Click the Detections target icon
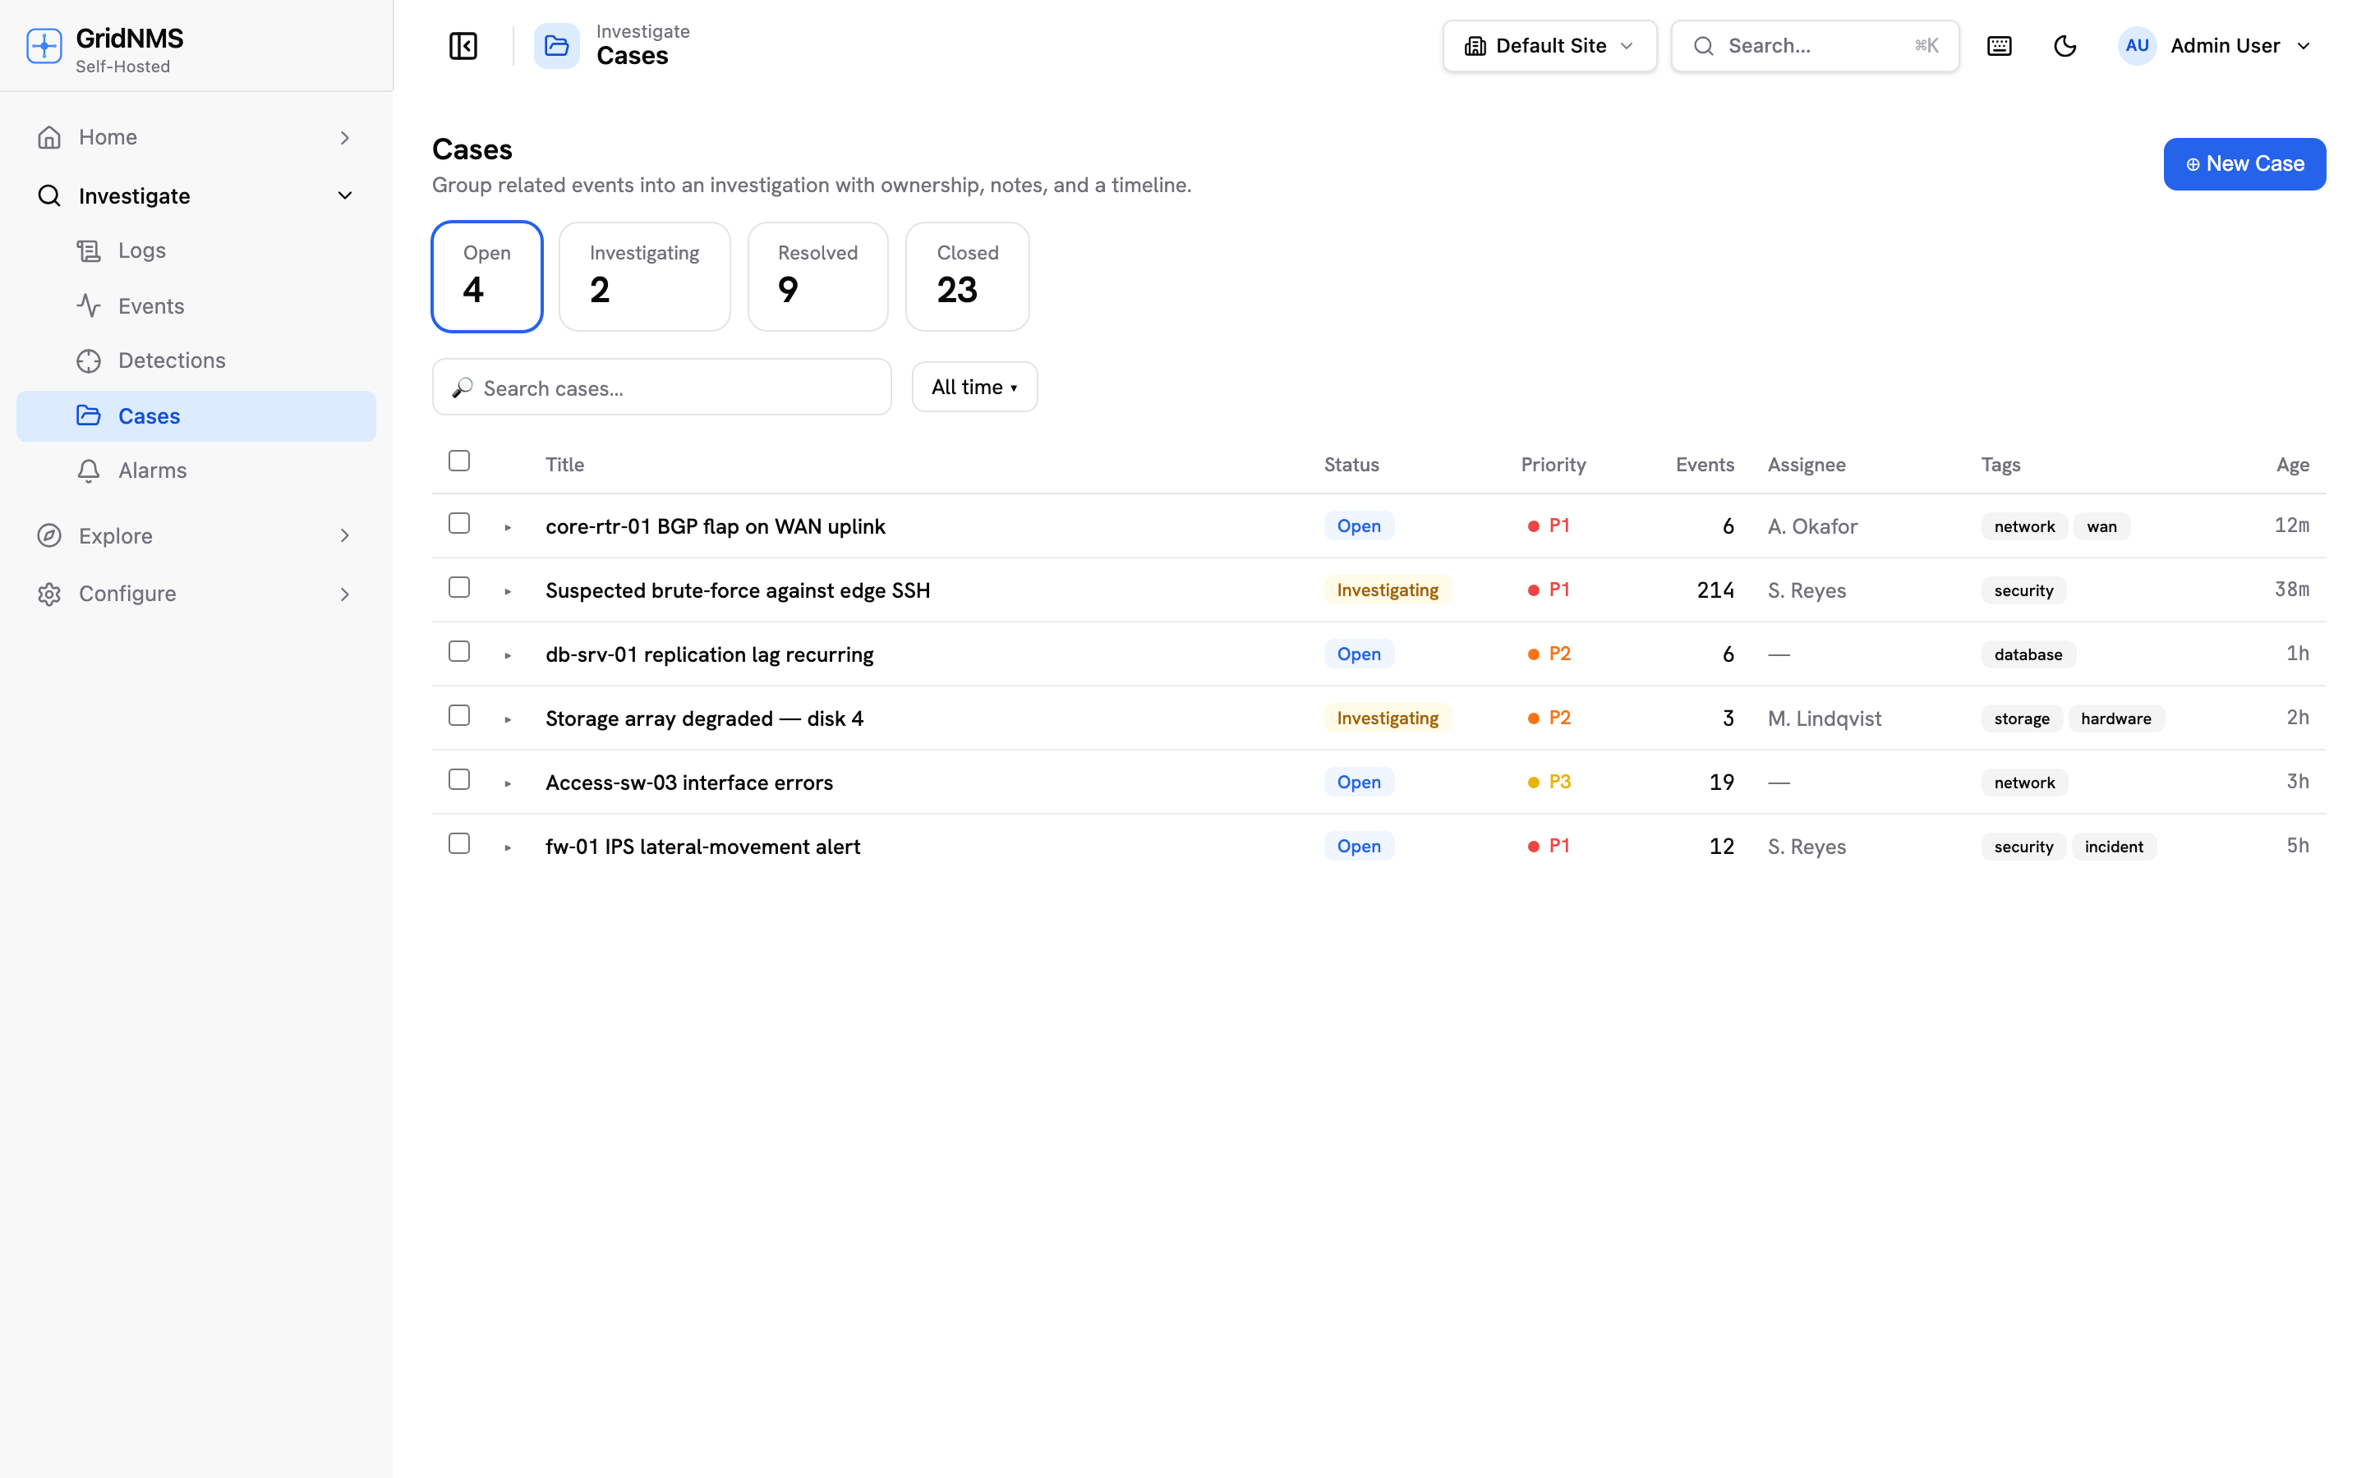The width and height of the screenshot is (2366, 1478). 89,360
